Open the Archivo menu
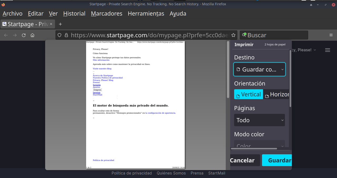Viewport: 337px width, 178px height. [x=13, y=14]
